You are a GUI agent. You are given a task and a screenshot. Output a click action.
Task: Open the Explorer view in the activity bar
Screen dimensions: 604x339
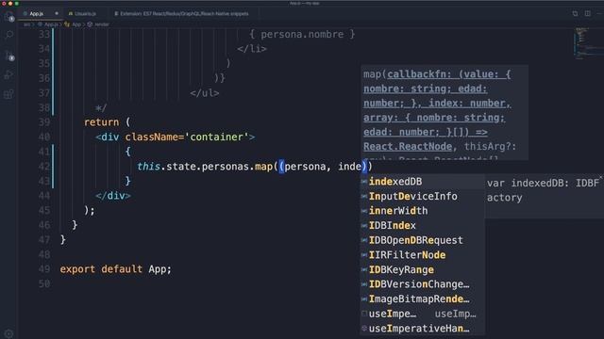(x=8, y=16)
